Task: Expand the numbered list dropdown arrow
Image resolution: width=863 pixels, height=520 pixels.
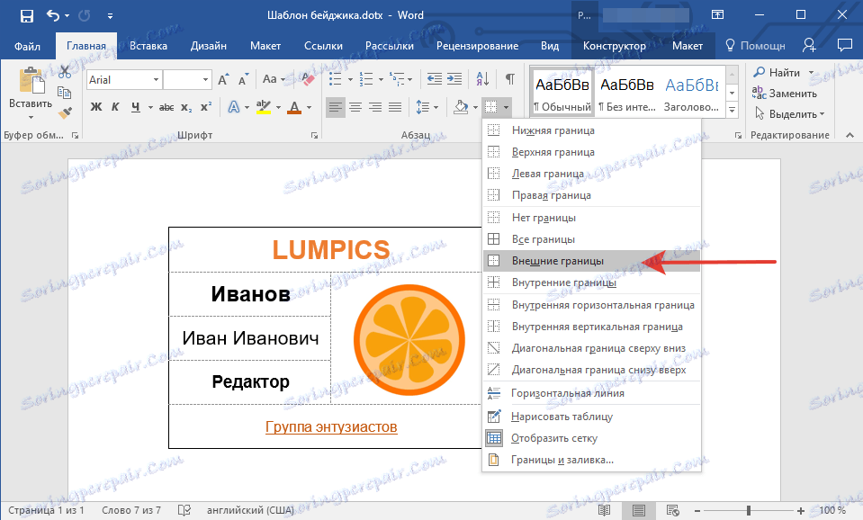Action: [x=381, y=80]
